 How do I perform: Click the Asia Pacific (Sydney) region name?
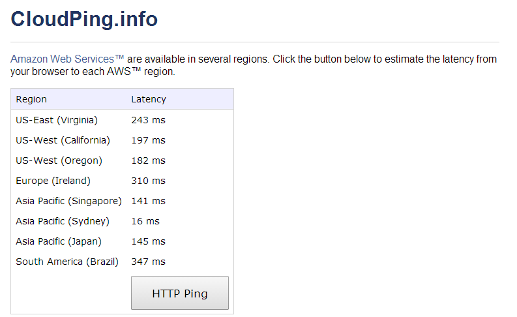click(x=63, y=221)
